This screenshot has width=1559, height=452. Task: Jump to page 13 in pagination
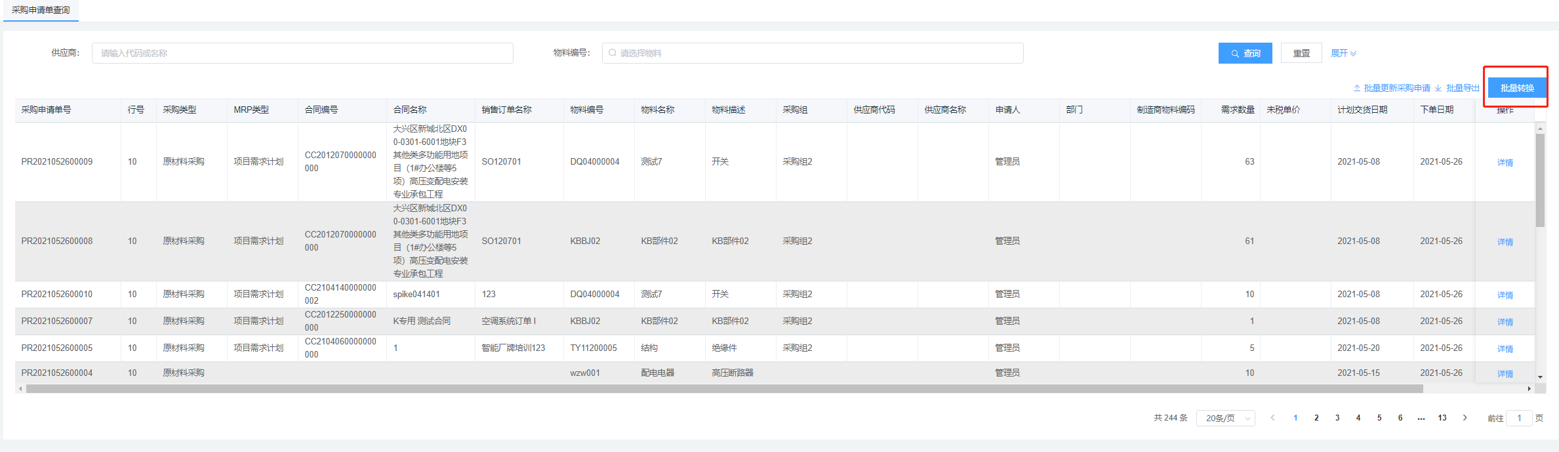click(1442, 418)
